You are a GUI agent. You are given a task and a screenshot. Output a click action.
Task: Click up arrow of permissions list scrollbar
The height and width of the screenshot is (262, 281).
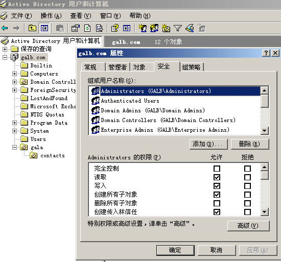264,168
